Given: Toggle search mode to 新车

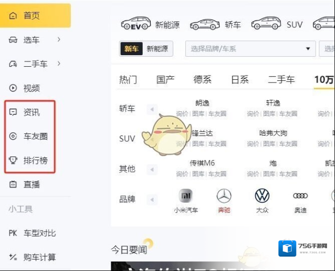Looking at the screenshot, I should tap(131, 49).
